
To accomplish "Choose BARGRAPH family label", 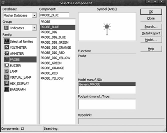I will 18,90.
